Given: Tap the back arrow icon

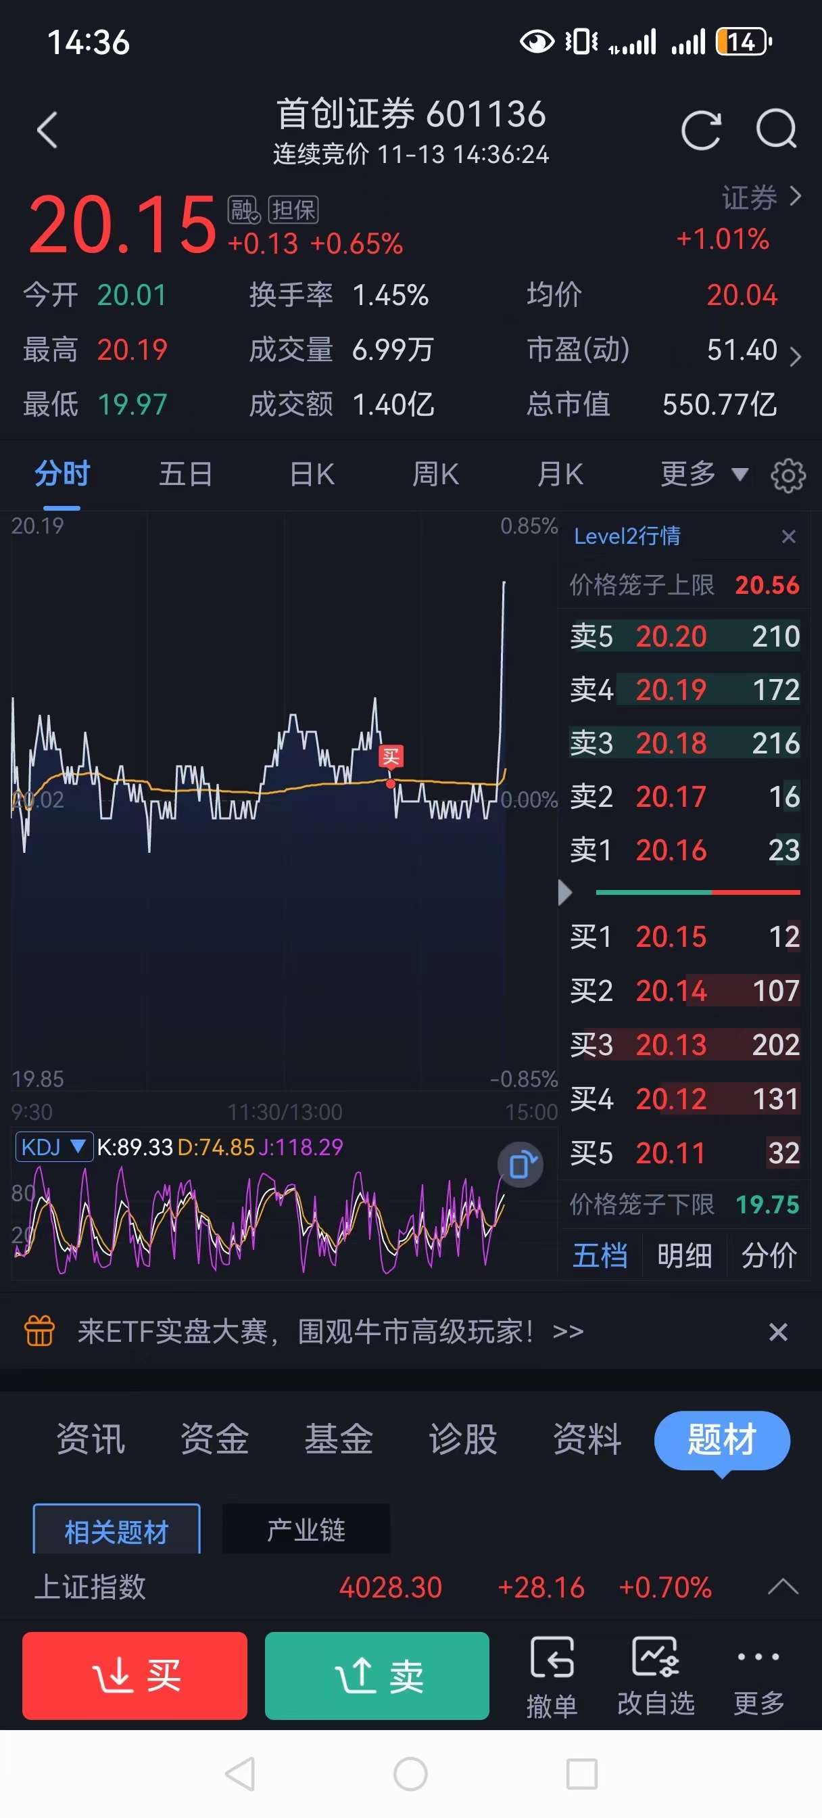Looking at the screenshot, I should [47, 131].
